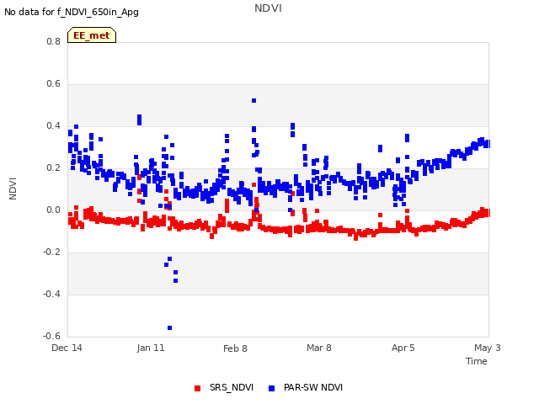Click the Mar 8 x-axis tick label
This screenshot has height=404, width=539.
pos(319,348)
